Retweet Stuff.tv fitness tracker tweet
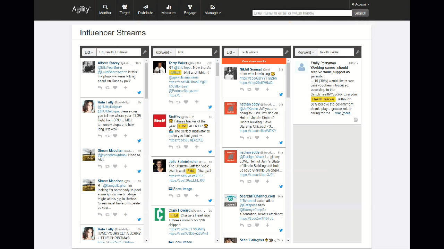 [178, 147]
